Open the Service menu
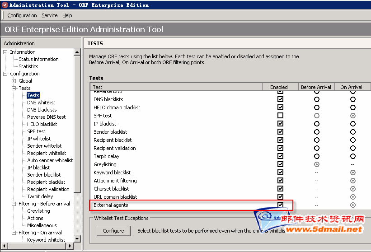 [x=50, y=15]
